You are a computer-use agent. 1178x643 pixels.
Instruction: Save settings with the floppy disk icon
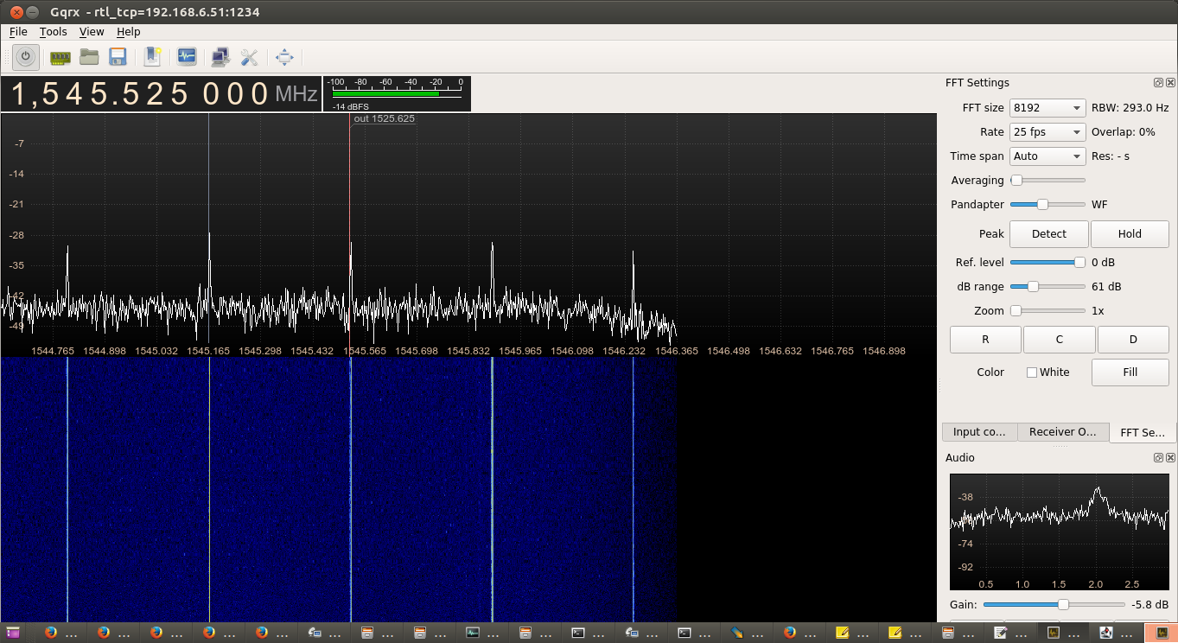pos(118,57)
